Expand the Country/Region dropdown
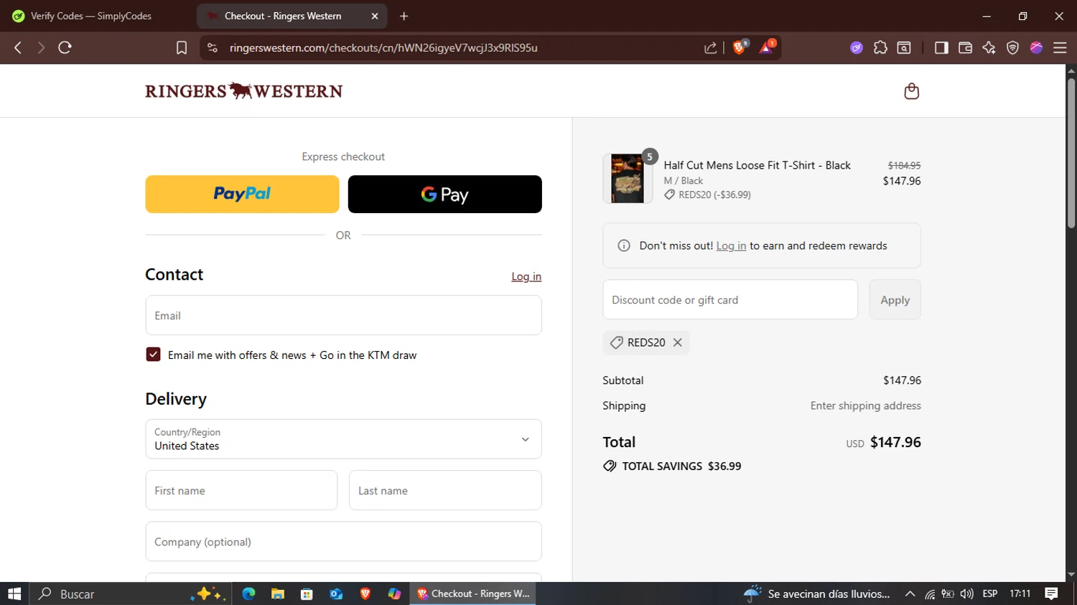 (343, 439)
